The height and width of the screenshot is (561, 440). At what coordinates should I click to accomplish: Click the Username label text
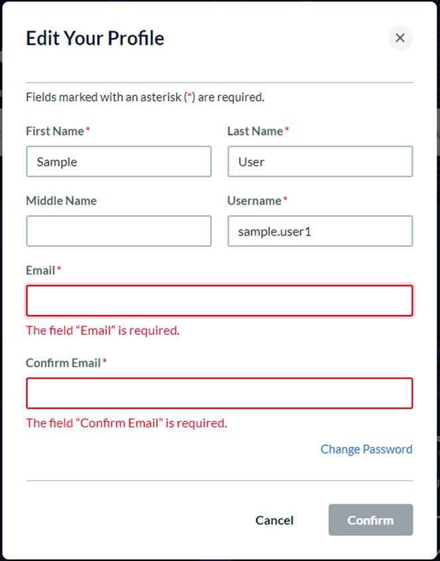point(255,201)
